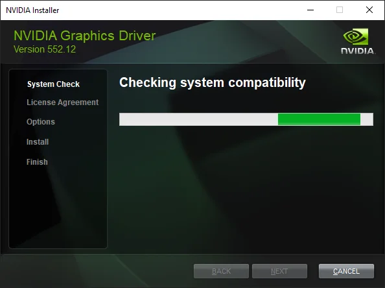Click the Version 552.12 label
This screenshot has width=385, height=288.
(x=45, y=49)
